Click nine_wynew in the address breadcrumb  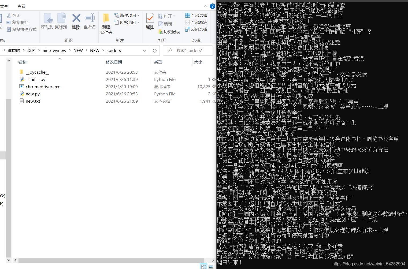[x=54, y=50]
